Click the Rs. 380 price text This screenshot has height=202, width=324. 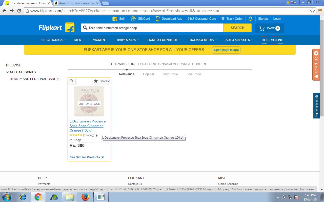pyautogui.click(x=77, y=145)
